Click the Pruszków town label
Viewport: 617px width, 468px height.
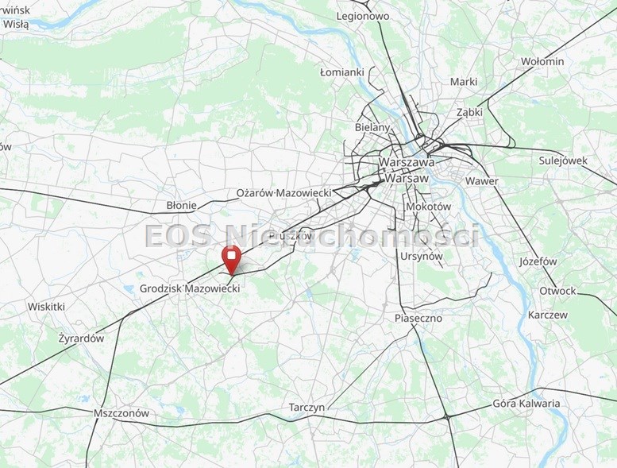click(292, 236)
